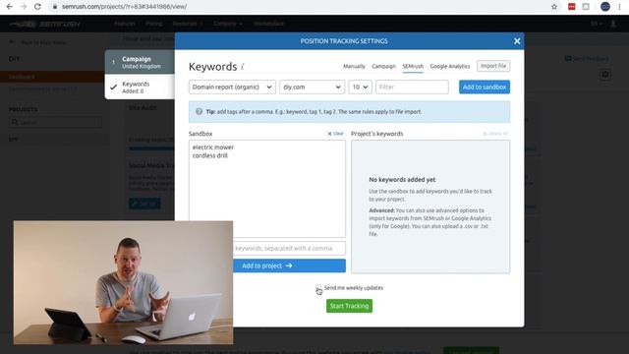Open the diy.com domain dropdown
The height and width of the screenshot is (354, 629).
click(312, 88)
